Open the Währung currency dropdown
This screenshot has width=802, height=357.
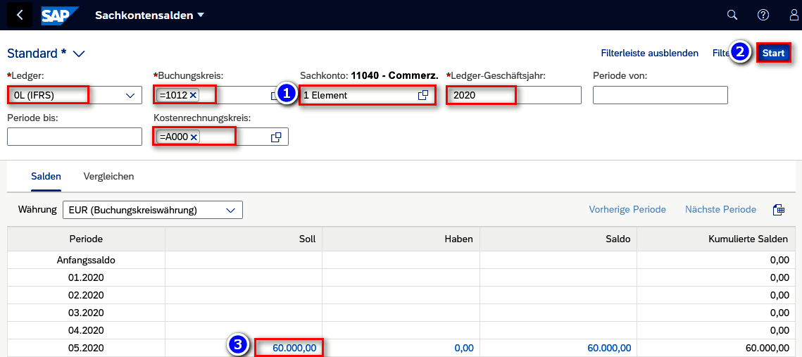click(230, 210)
